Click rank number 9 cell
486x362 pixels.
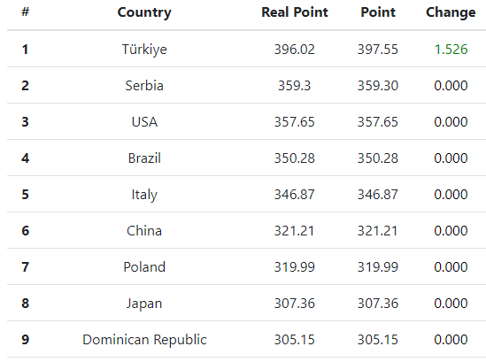coord(25,339)
